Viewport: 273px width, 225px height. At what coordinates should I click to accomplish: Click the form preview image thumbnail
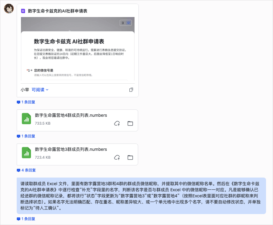[x=77, y=50]
